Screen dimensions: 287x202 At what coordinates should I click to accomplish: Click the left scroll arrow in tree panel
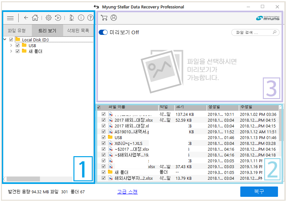[x=5, y=179]
